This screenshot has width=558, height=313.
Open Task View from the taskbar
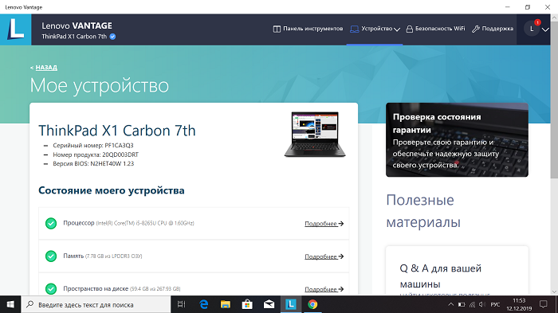182,304
